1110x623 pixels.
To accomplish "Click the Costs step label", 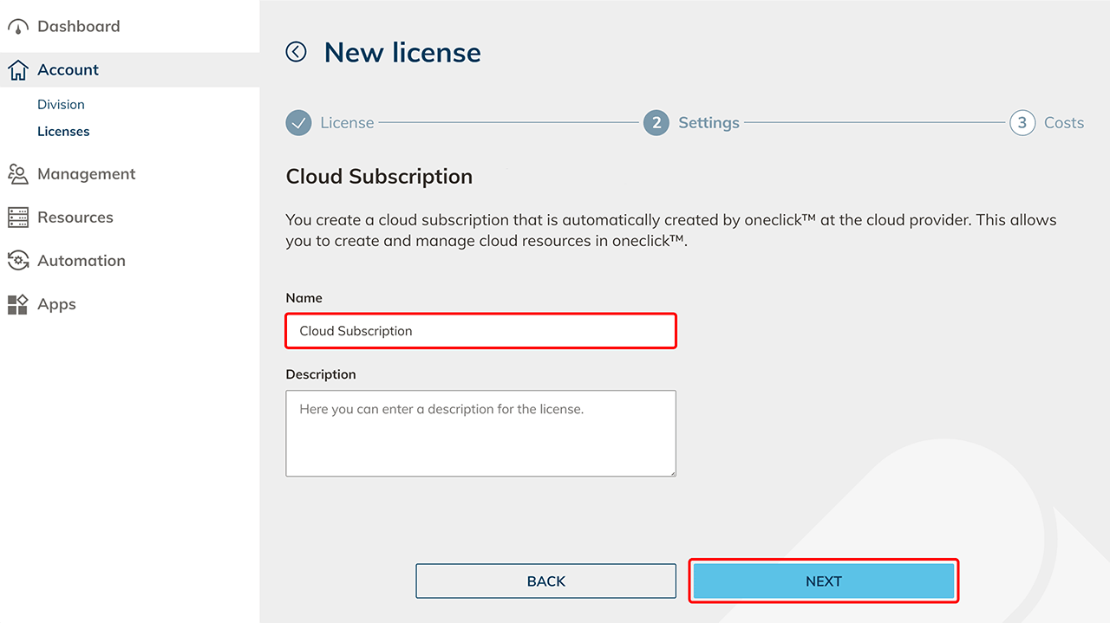I will tap(1064, 123).
